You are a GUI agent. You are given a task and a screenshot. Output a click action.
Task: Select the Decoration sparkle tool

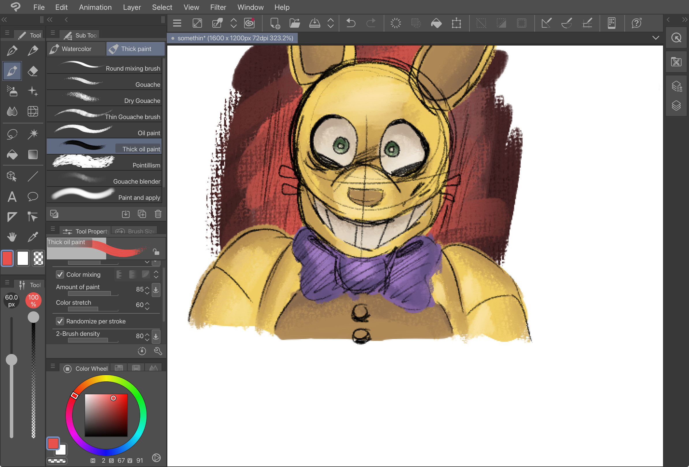click(33, 91)
